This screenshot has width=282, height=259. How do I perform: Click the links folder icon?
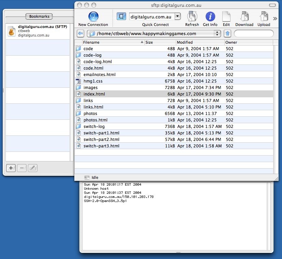coord(78,100)
